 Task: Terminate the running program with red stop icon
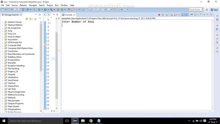[159, 15]
